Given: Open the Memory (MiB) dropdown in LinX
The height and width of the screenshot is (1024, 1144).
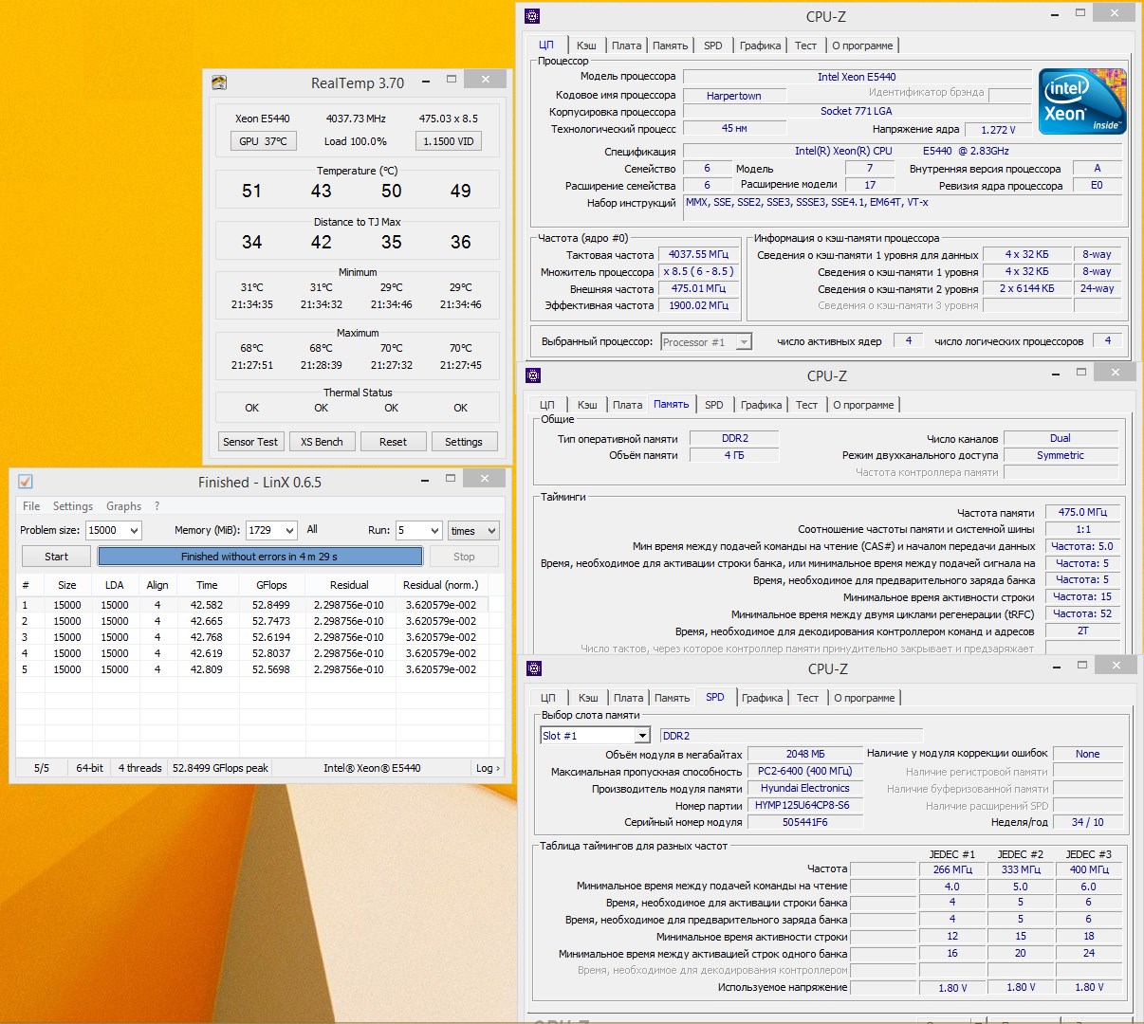Looking at the screenshot, I should point(289,531).
